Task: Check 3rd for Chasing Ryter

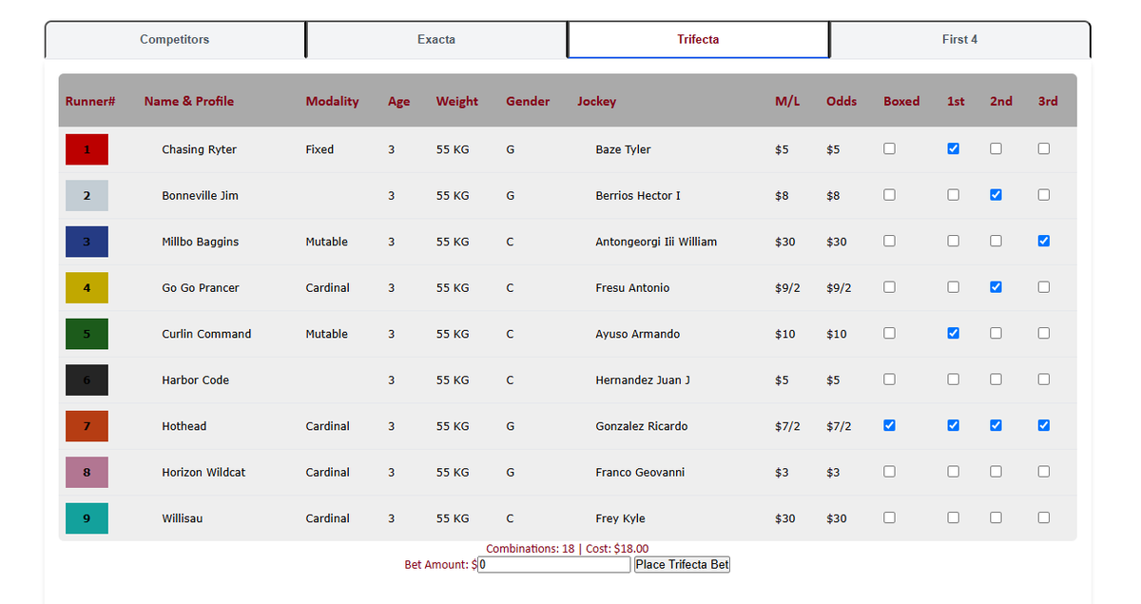Action: (x=1044, y=148)
